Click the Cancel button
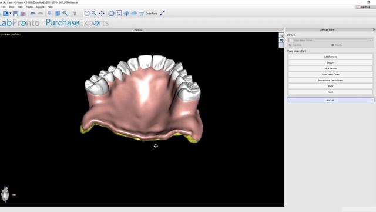 [330, 100]
